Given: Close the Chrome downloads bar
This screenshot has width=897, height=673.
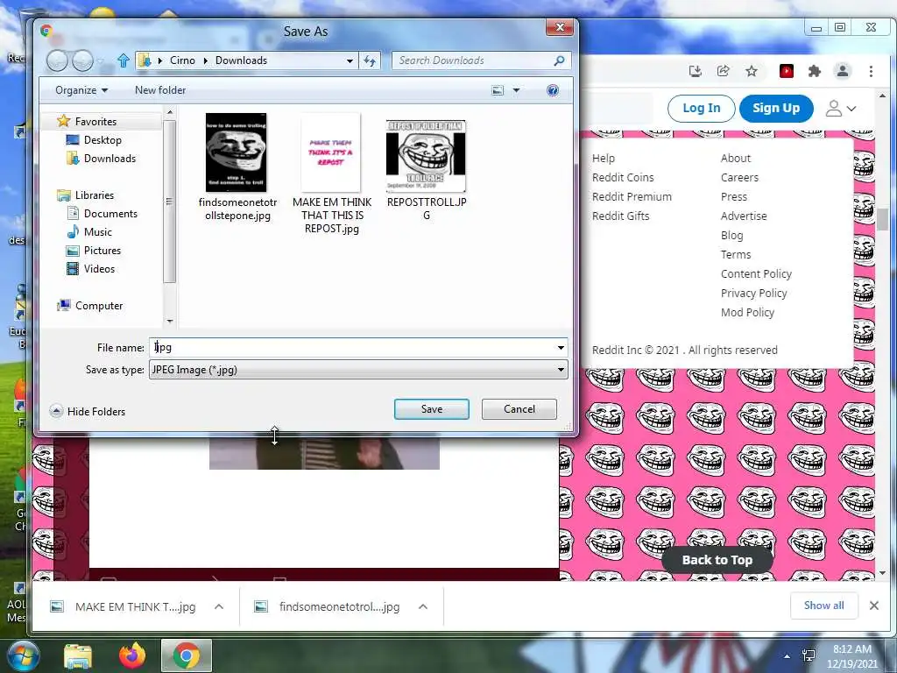Looking at the screenshot, I should tap(873, 606).
